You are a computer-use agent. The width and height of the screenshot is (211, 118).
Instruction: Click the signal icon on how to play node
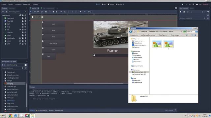20,38
